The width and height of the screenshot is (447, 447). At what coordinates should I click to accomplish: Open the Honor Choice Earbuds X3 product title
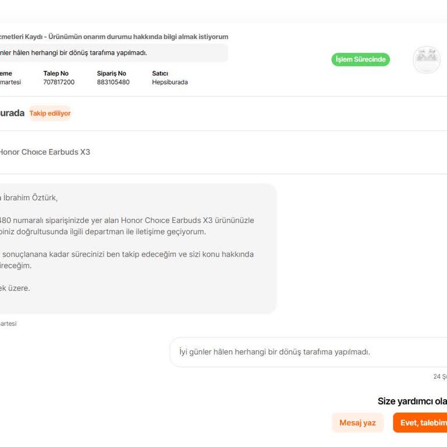click(x=44, y=152)
